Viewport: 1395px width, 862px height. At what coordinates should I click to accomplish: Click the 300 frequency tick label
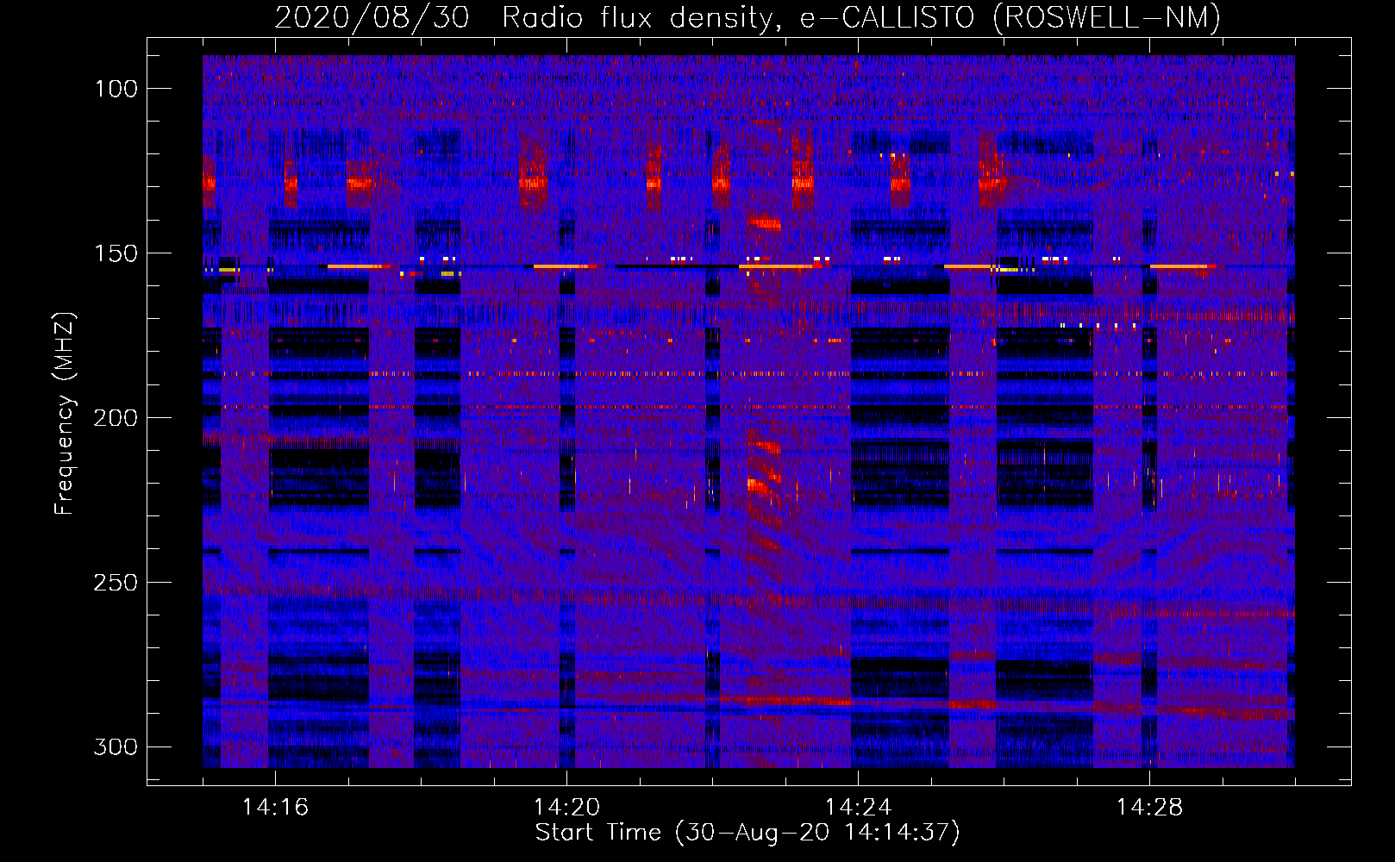pyautogui.click(x=116, y=746)
